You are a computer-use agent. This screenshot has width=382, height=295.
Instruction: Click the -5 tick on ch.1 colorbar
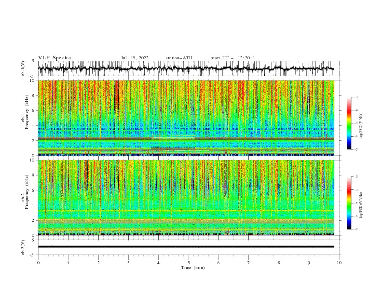click(355, 123)
